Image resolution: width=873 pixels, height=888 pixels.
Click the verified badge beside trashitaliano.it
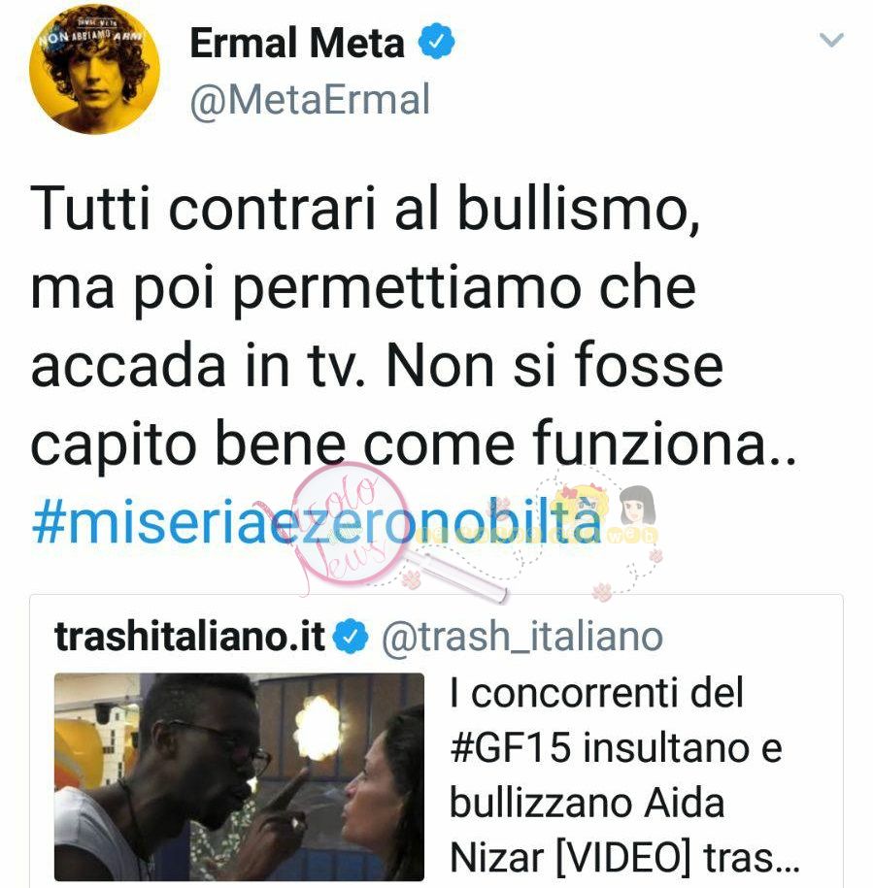(351, 637)
